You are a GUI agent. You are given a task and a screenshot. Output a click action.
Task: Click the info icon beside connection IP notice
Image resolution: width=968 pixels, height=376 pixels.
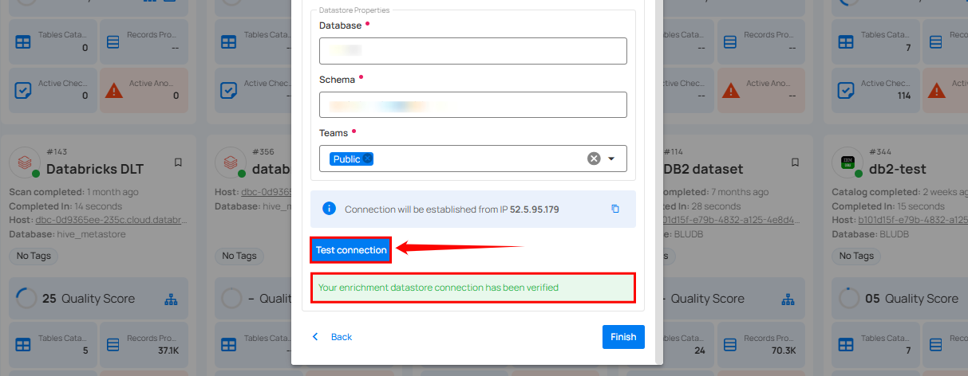[x=329, y=209]
